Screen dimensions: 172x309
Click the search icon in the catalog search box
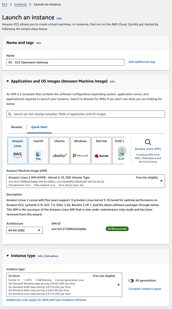(10, 114)
